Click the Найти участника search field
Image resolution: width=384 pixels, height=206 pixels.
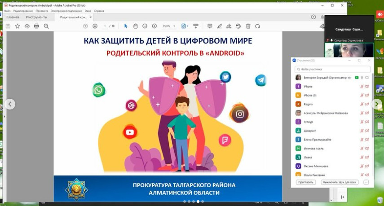pyautogui.click(x=333, y=69)
